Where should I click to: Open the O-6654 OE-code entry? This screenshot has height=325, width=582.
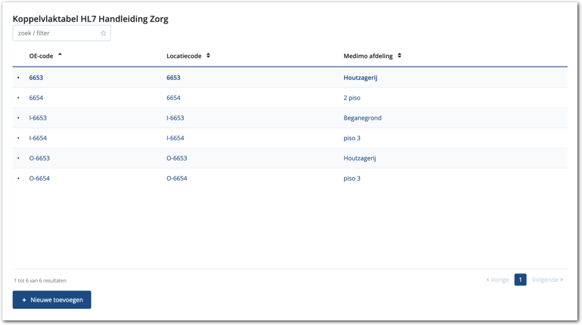[x=40, y=178]
